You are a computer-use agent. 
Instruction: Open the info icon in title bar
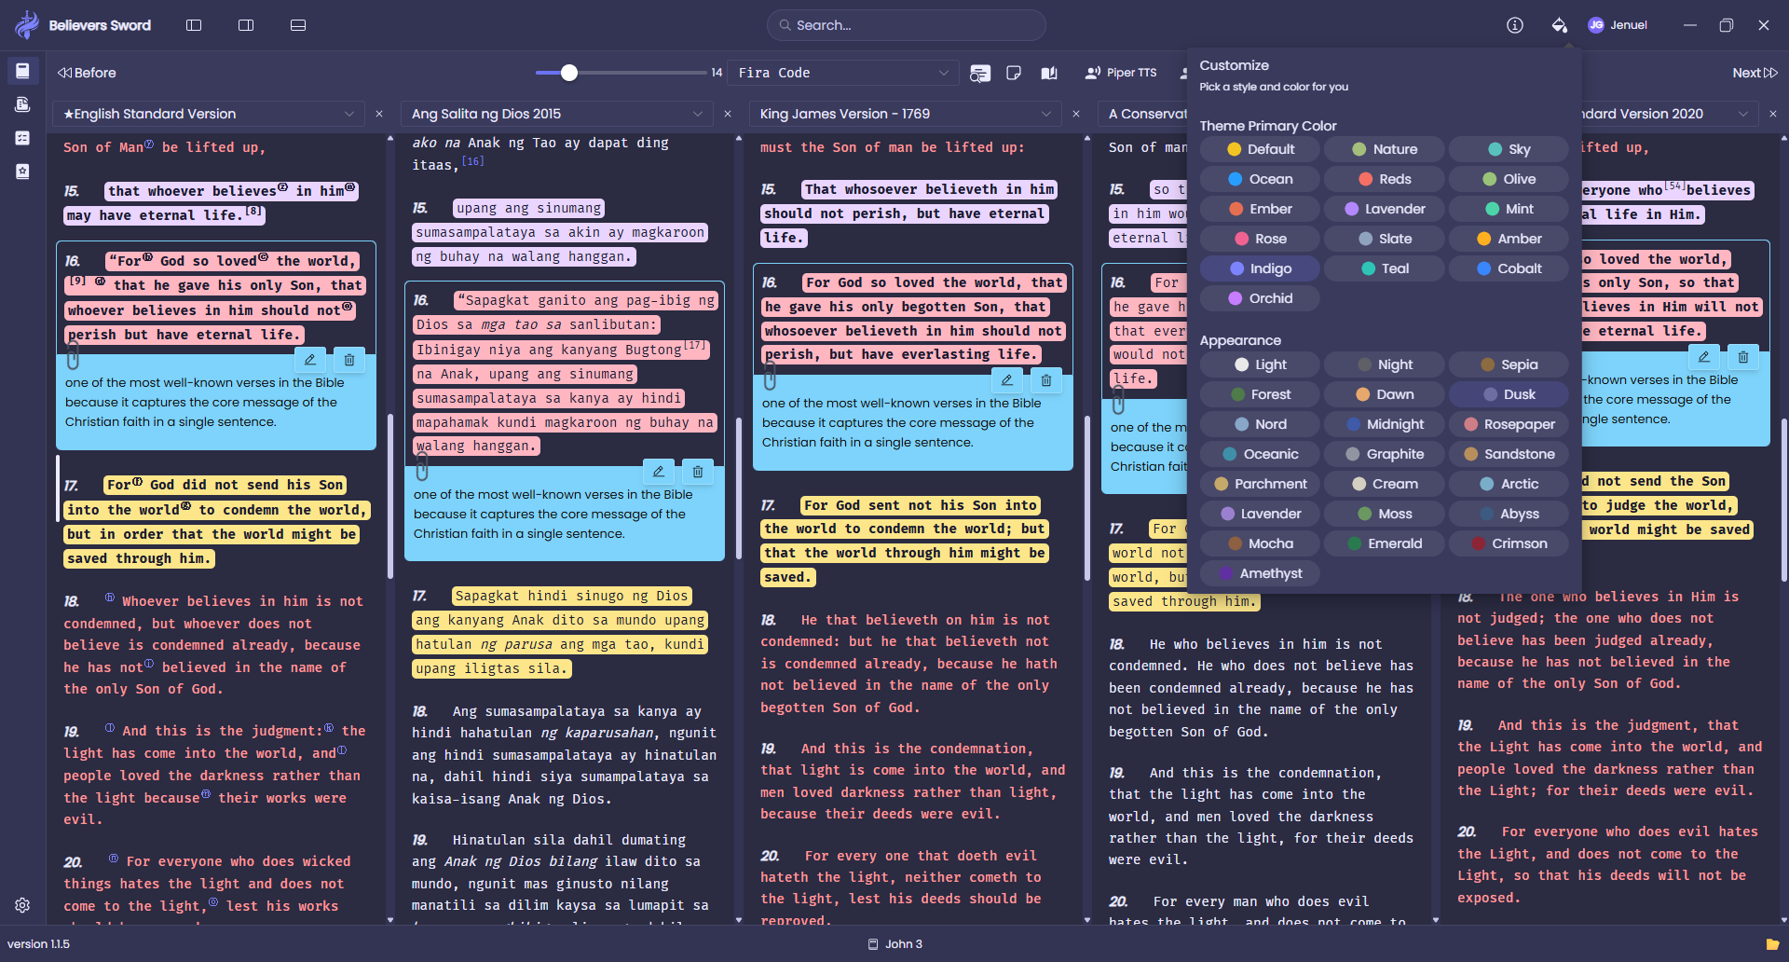1515,25
